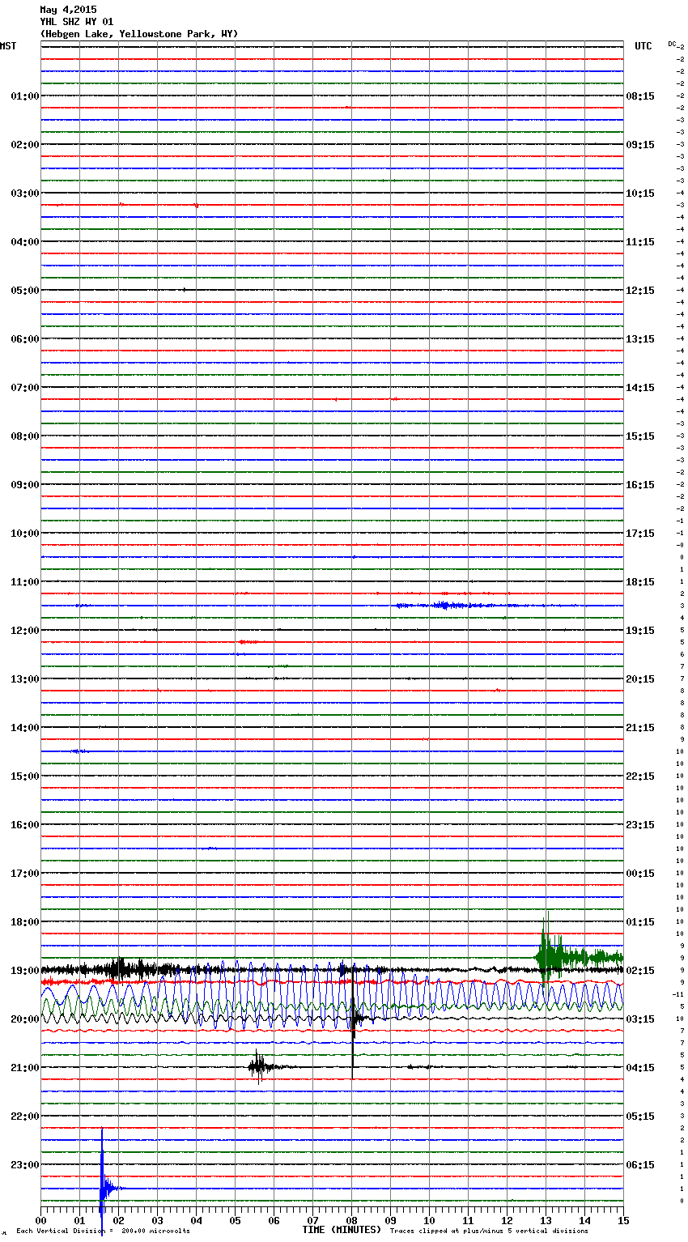Click the 06:15 UTC time label
This screenshot has width=688, height=1242.
point(640,1165)
